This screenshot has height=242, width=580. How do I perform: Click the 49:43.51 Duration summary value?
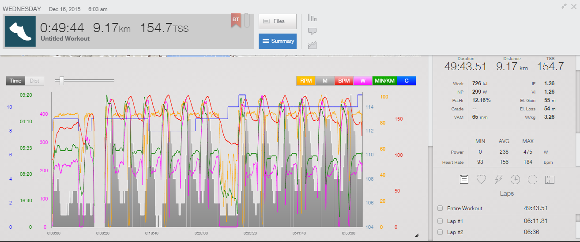click(x=466, y=67)
